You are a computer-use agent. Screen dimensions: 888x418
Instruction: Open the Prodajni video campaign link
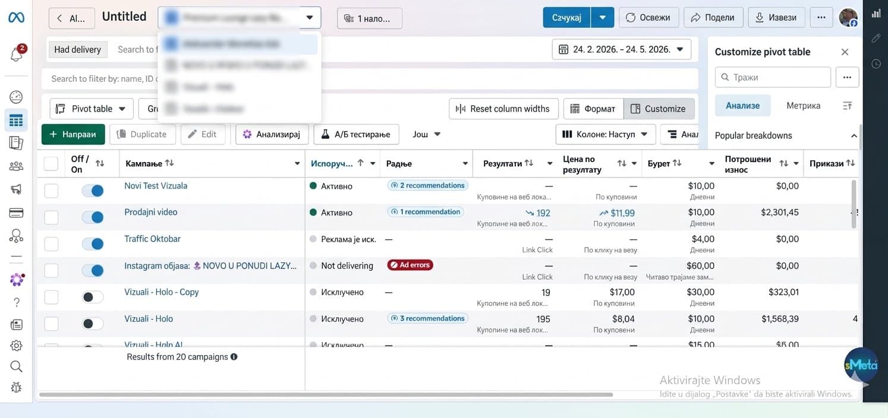[151, 212]
